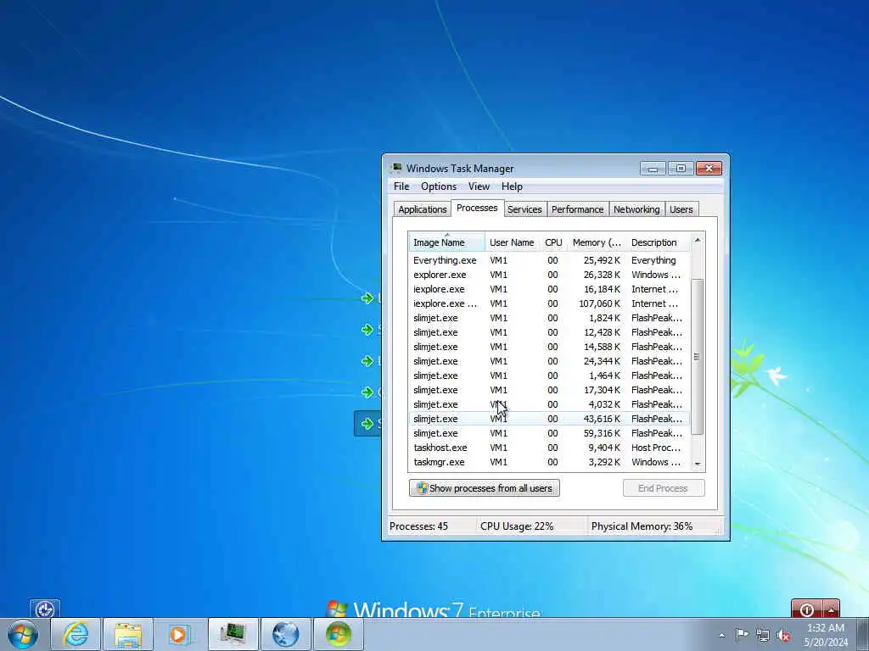
Task: Click the Ease of Access button
Action: (x=45, y=609)
